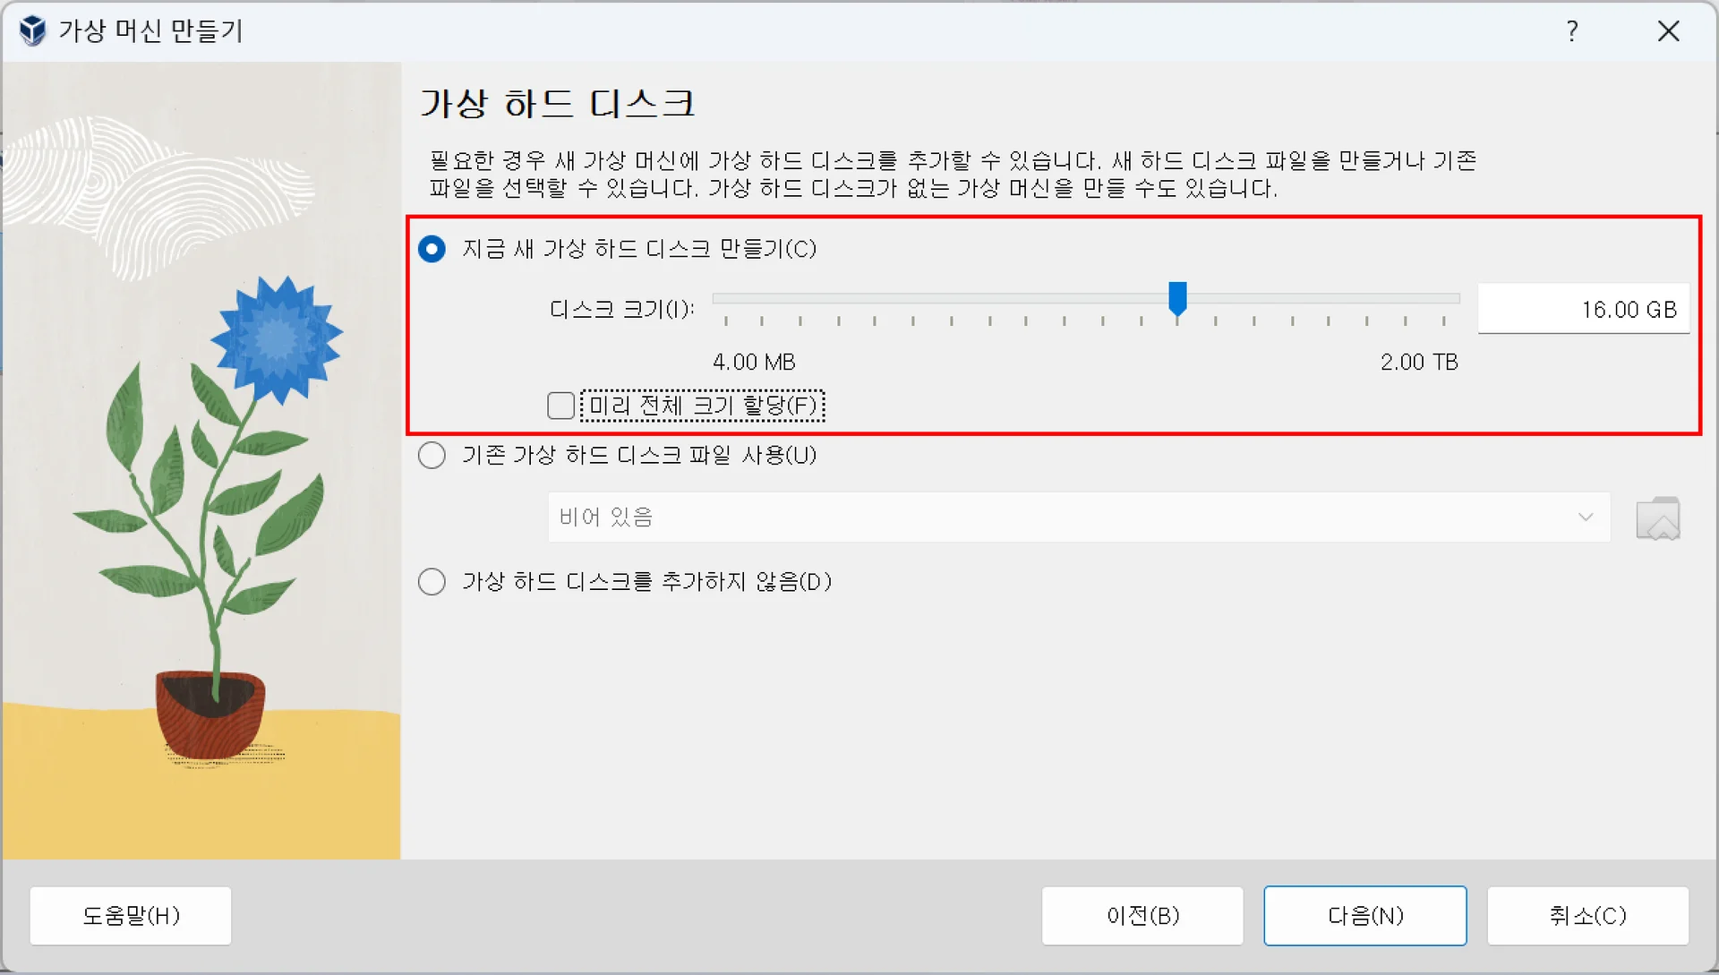The width and height of the screenshot is (1719, 975).
Task: Click slider track near the 2.00 TB end
Action: tap(1443, 298)
